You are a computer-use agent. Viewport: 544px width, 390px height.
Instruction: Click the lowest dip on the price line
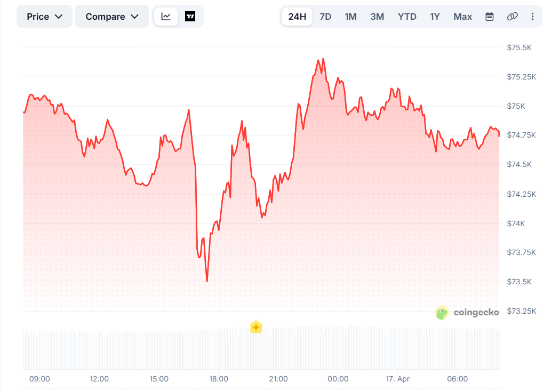[x=207, y=281]
